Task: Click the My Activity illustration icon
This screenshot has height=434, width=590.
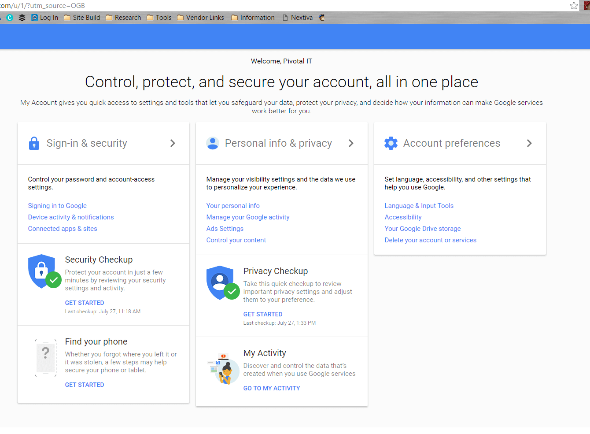Action: tap(224, 369)
